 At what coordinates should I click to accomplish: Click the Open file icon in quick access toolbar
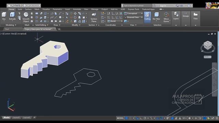click(13, 5)
